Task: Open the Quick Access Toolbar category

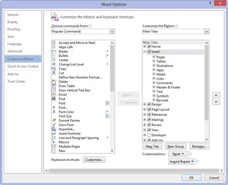Action: tap(23, 66)
